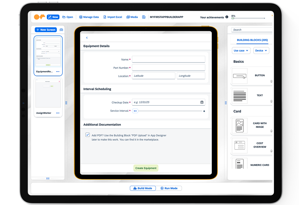The height and width of the screenshot is (205, 299).
Task: Open AssignWorker screen options menu
Action: coord(58,113)
